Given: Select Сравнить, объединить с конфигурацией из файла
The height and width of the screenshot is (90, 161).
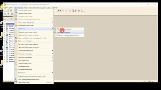Looking at the screenshot, I should pyautogui.click(x=34, y=38).
